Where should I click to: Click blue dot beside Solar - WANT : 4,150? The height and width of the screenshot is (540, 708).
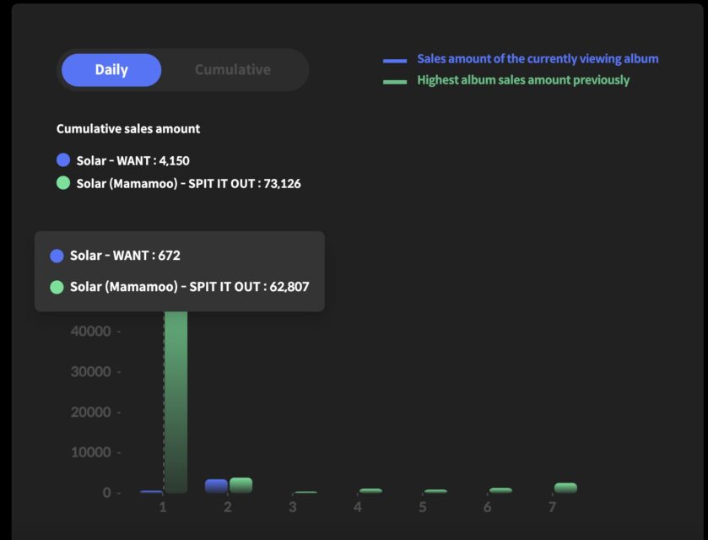(x=63, y=159)
